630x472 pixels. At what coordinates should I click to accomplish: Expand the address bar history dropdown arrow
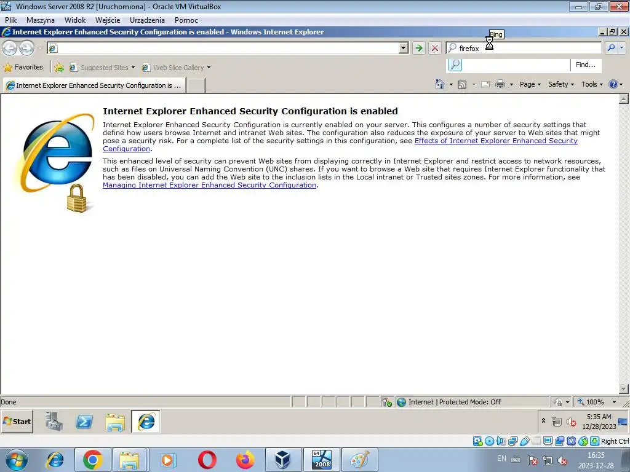coord(404,48)
